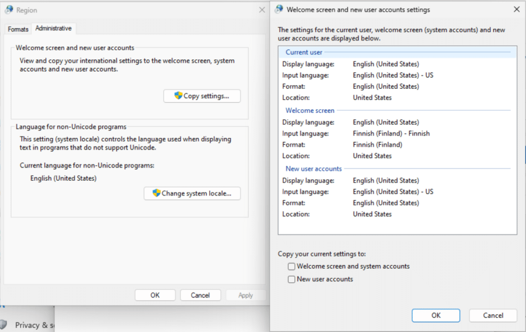Select the Administrative tab
Image resolution: width=526 pixels, height=332 pixels.
(x=53, y=28)
